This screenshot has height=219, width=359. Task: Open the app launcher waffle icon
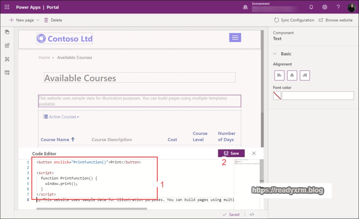pos(7,7)
